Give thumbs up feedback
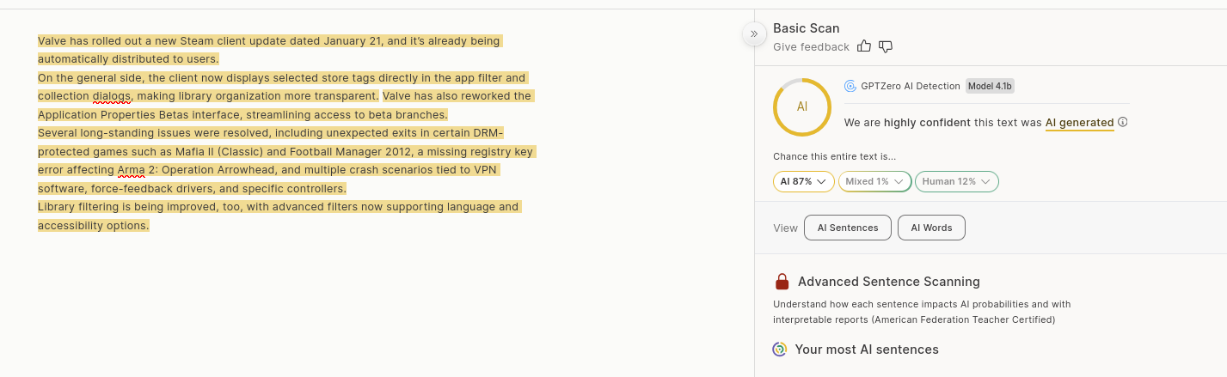 tap(864, 46)
